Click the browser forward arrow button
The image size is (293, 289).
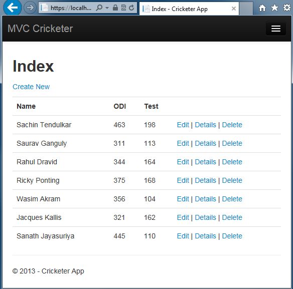pyautogui.click(x=30, y=8)
